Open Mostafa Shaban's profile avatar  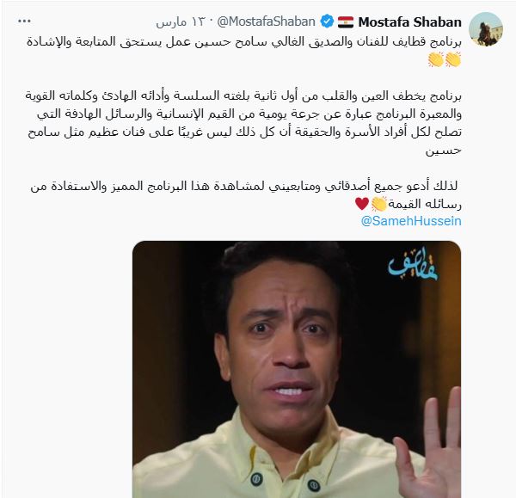[x=485, y=29]
